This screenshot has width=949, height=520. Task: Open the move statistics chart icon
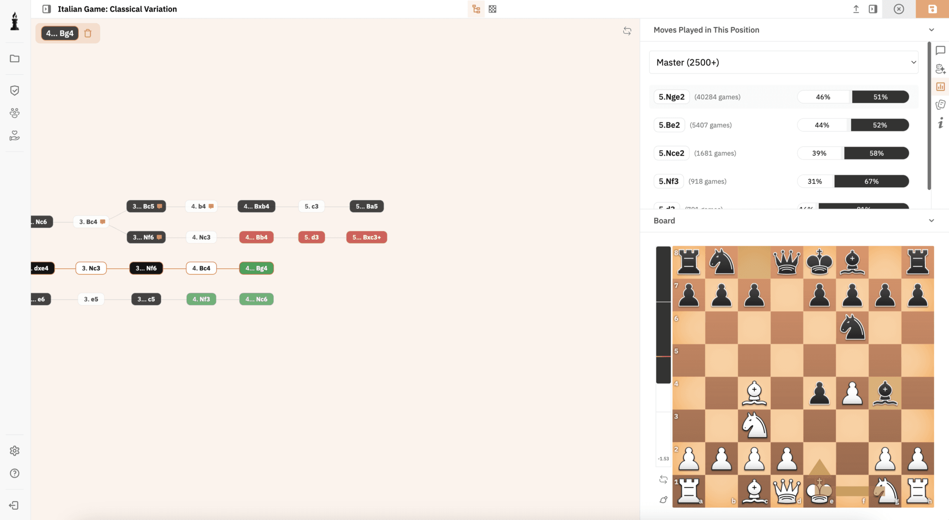pos(941,87)
